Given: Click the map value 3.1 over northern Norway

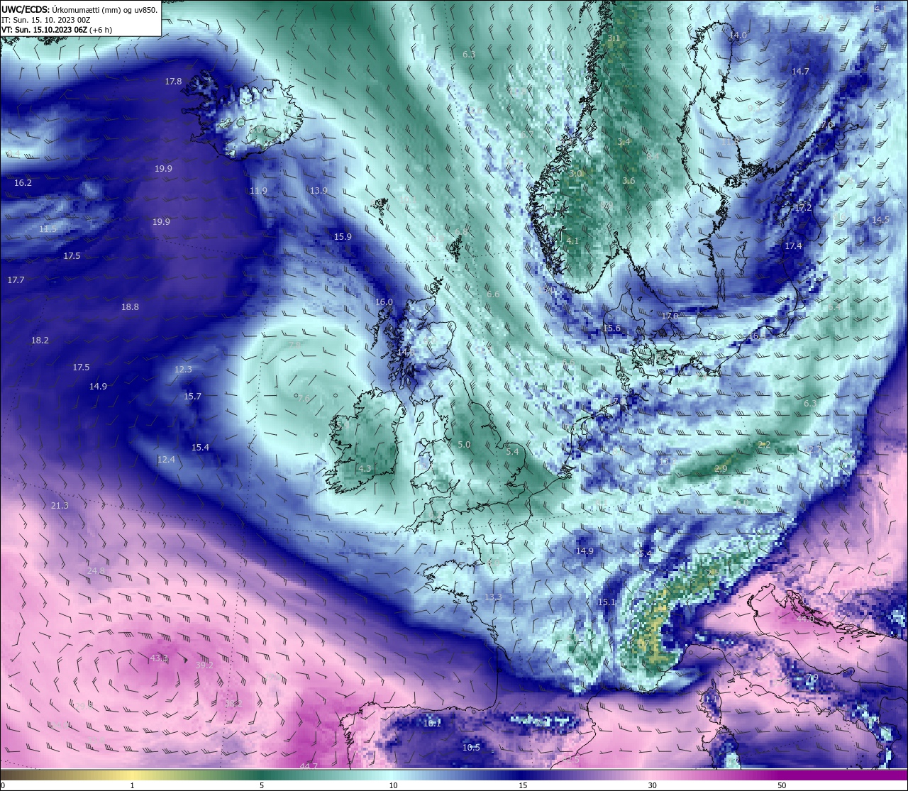Looking at the screenshot, I should pos(614,38).
